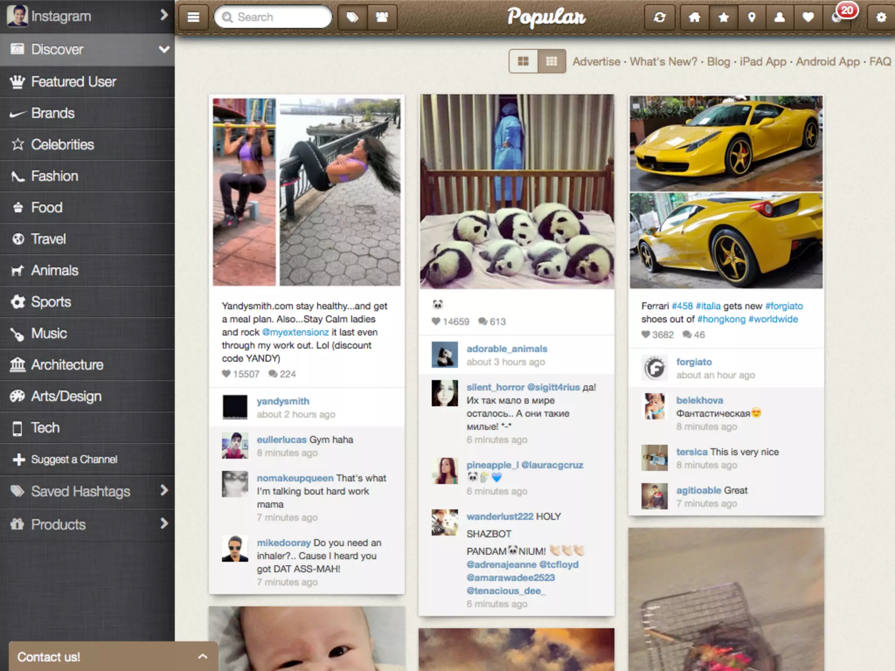Click the hamburger menu icon in toolbar
This screenshot has height=671, width=895.
point(193,17)
